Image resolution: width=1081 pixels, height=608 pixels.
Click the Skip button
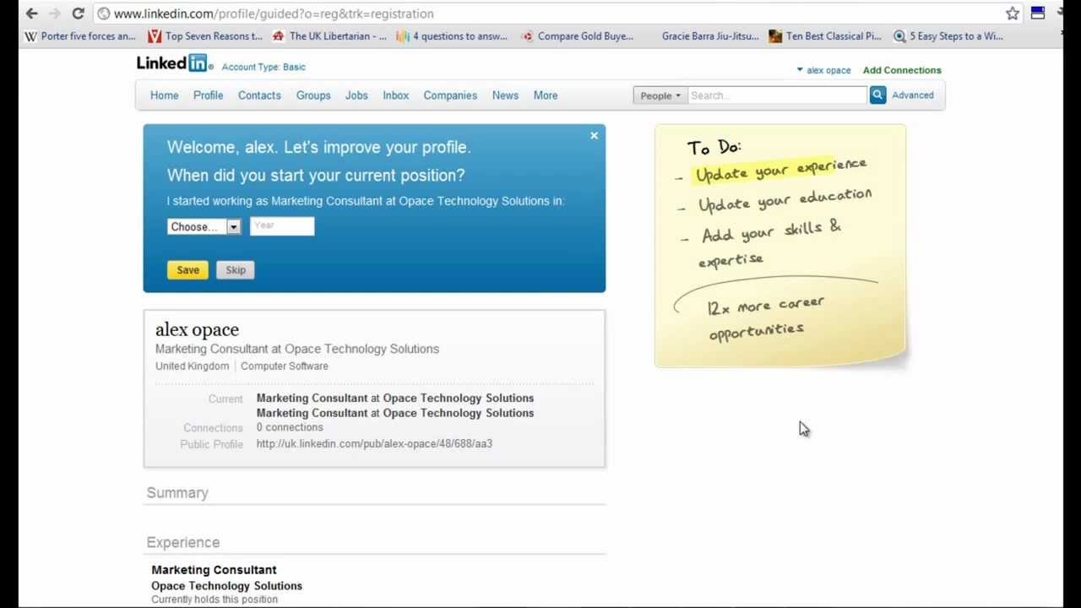tap(236, 270)
